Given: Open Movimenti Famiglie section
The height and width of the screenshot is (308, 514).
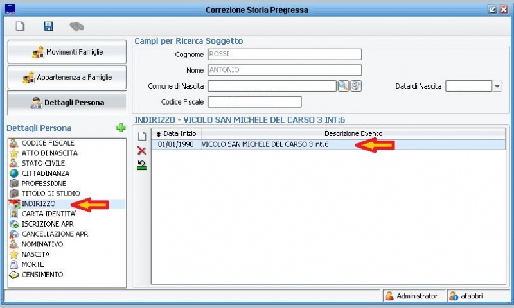Looking at the screenshot, I should [67, 52].
